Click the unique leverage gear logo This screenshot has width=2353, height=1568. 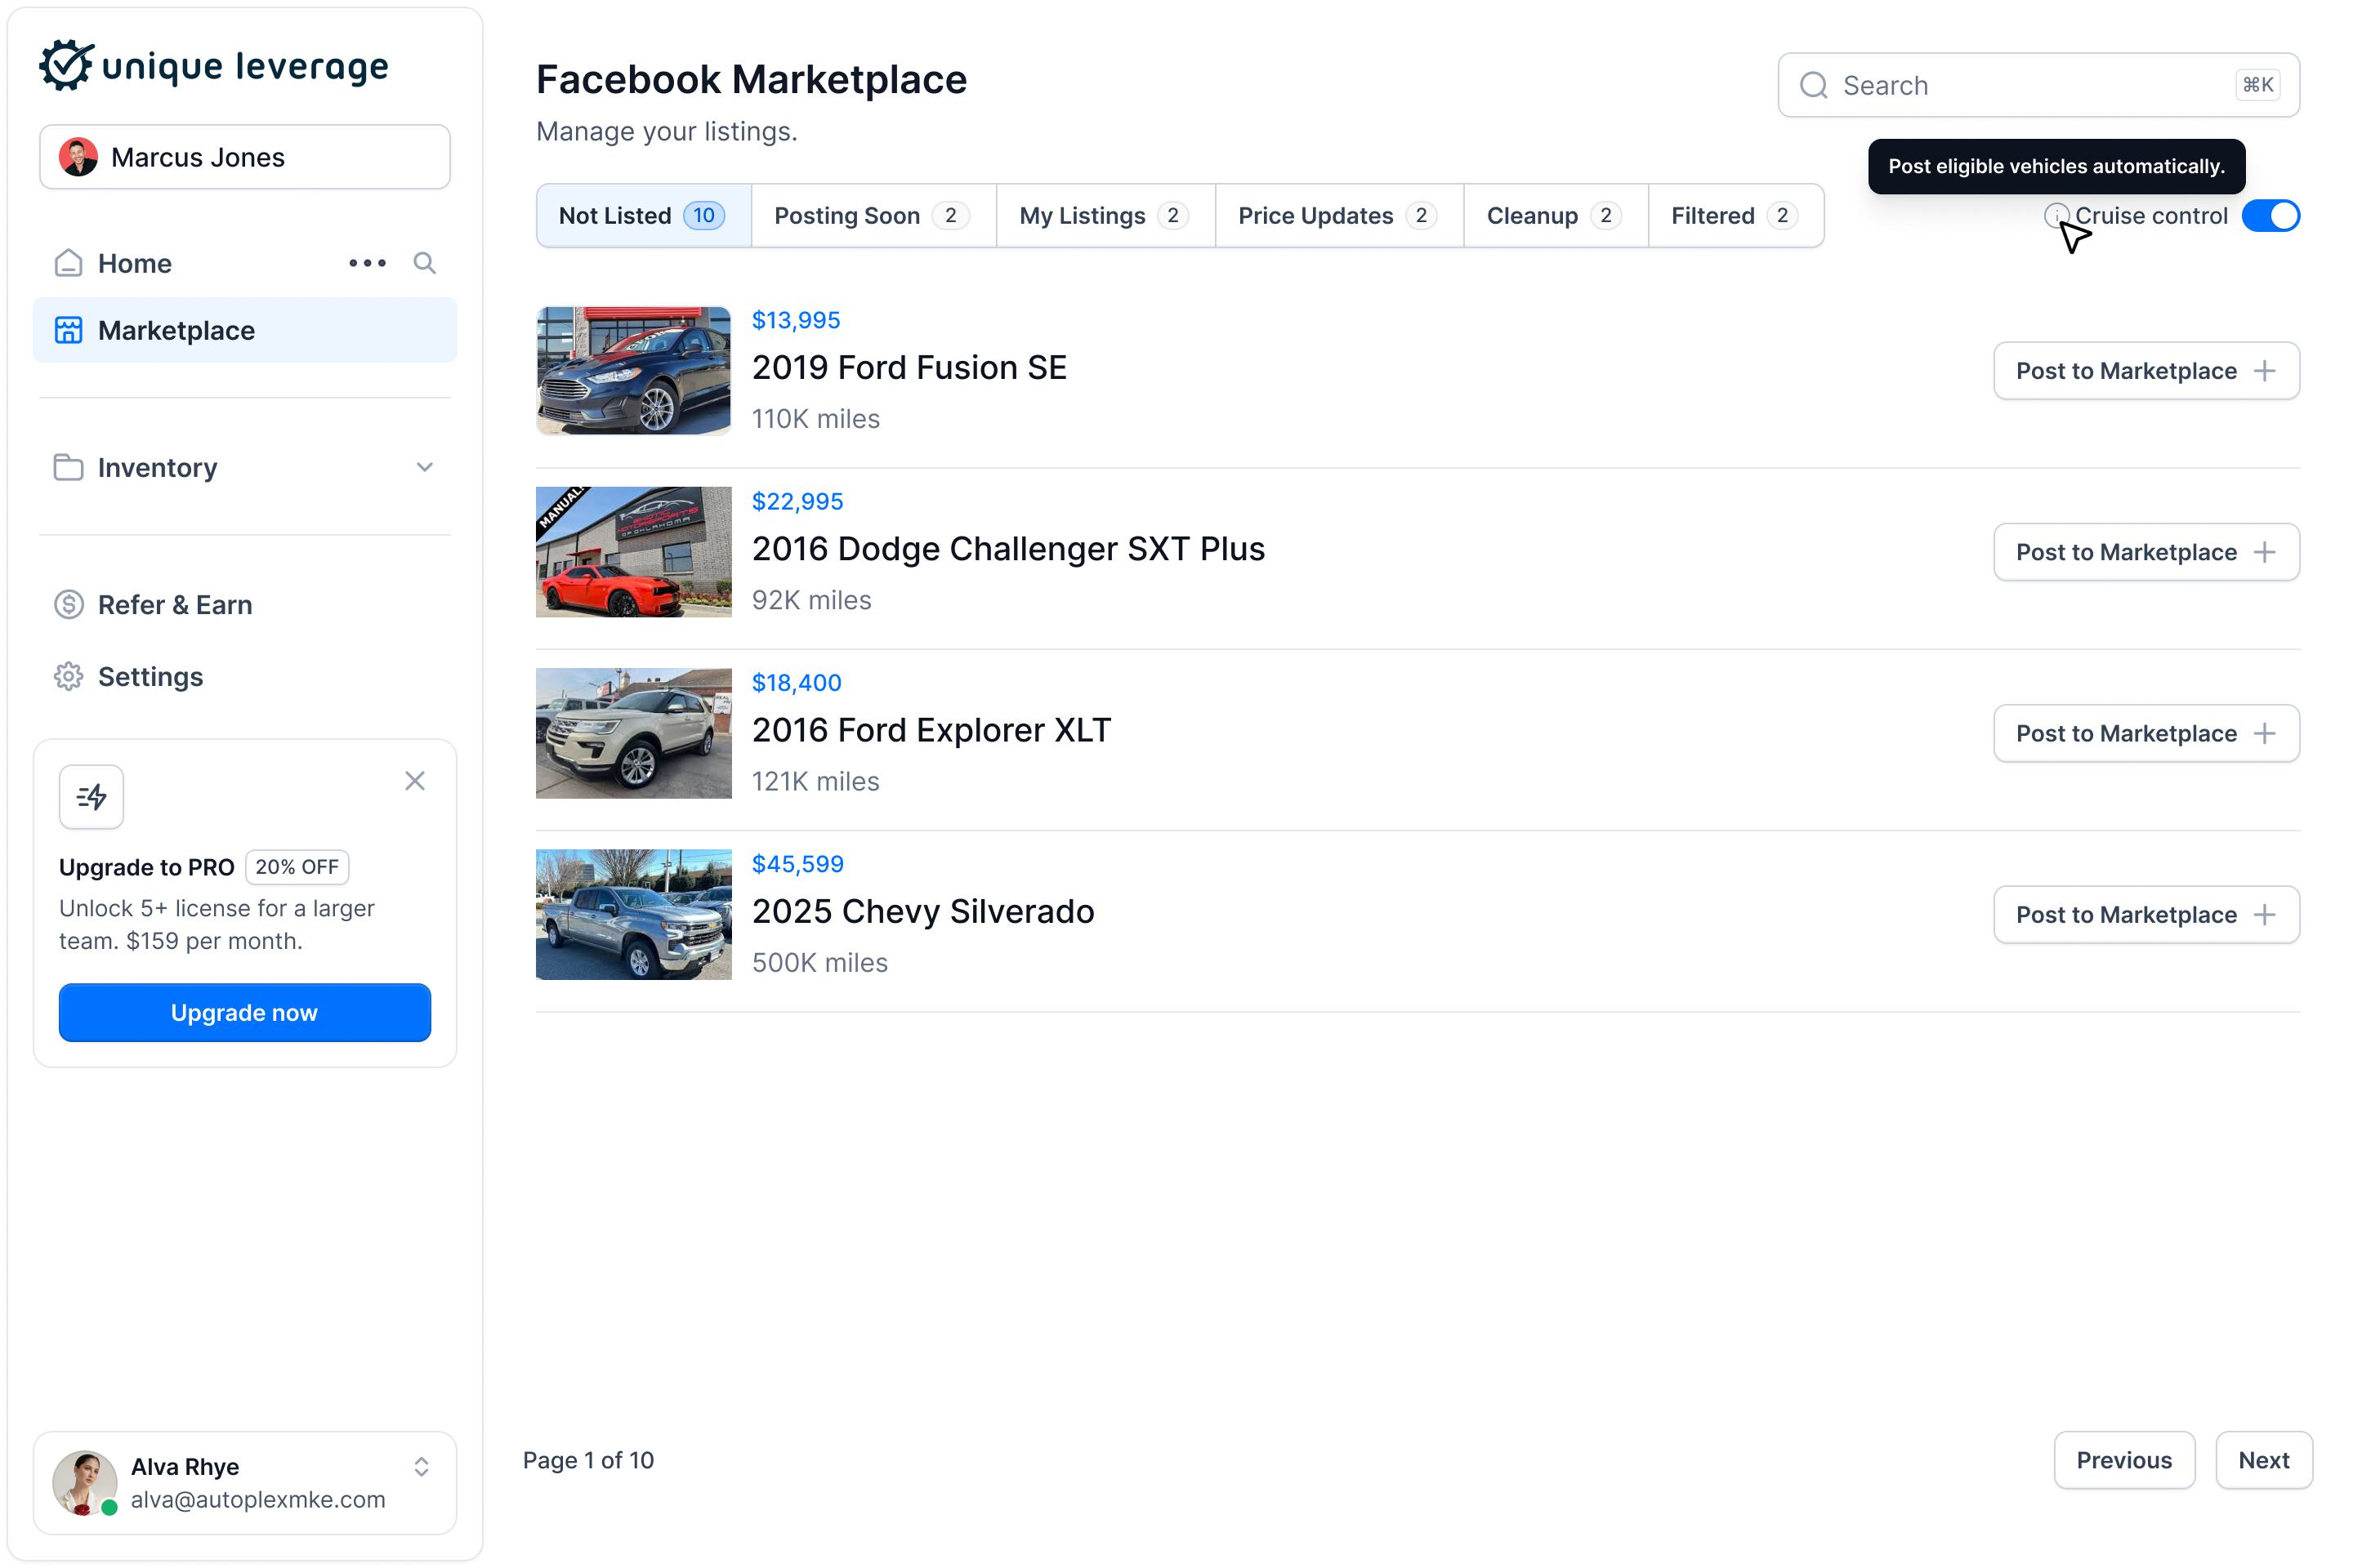(x=67, y=66)
